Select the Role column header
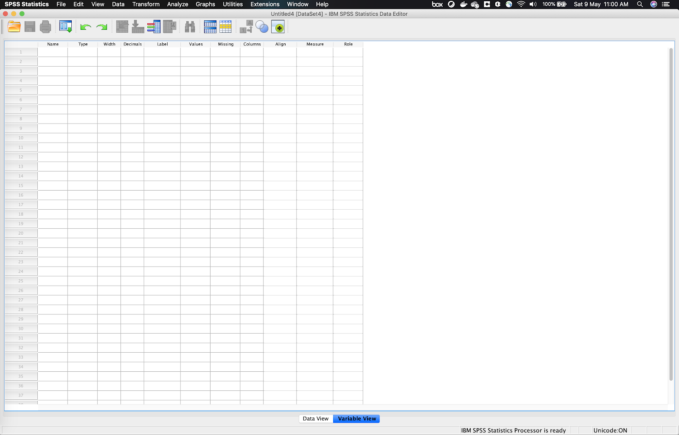Image resolution: width=679 pixels, height=435 pixels. 348,44
